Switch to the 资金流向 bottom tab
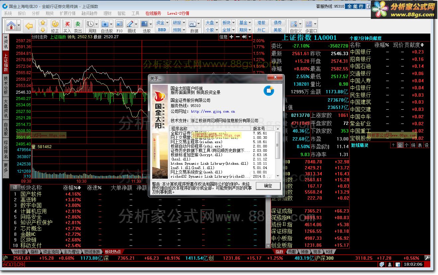The width and height of the screenshot is (438, 275). point(51,252)
